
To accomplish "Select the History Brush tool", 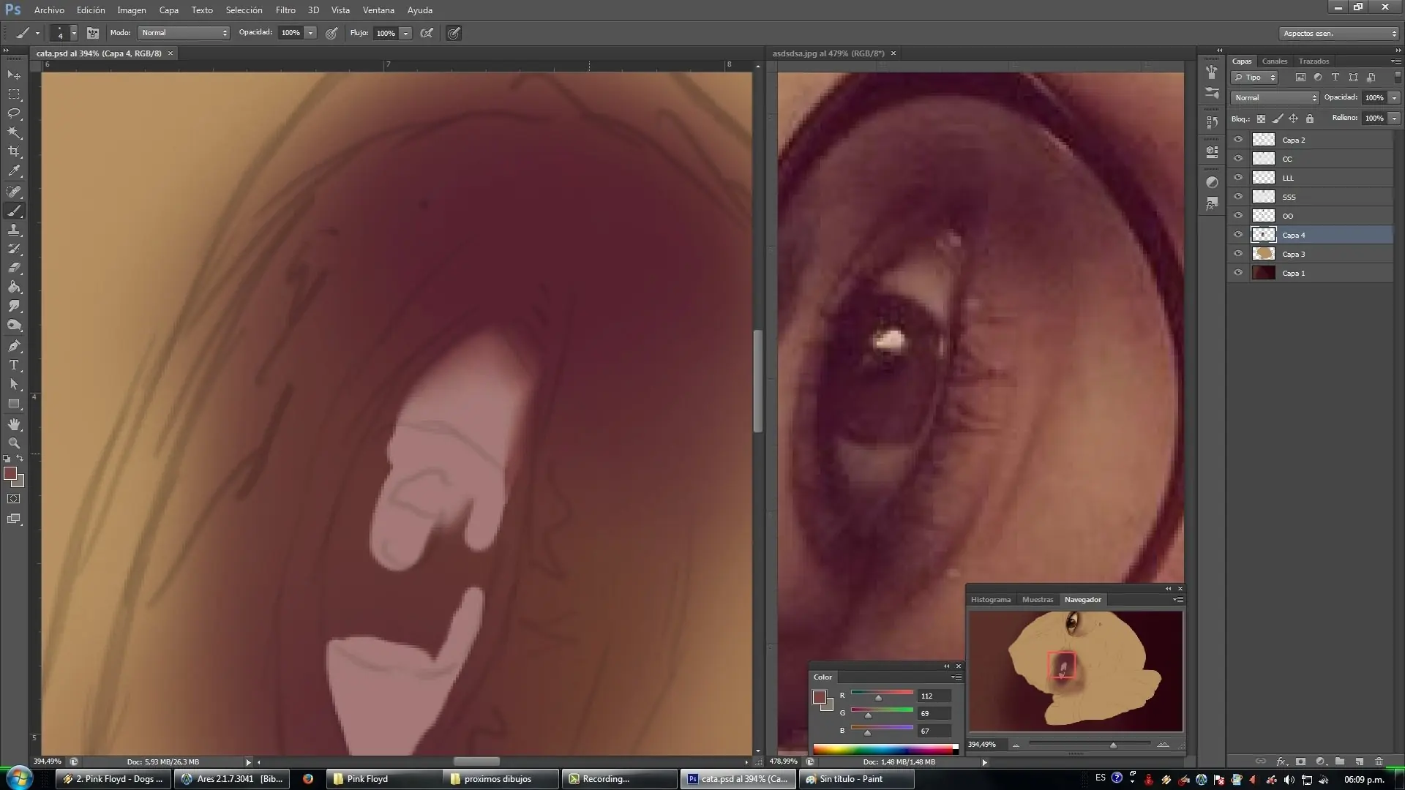I will click(x=14, y=249).
